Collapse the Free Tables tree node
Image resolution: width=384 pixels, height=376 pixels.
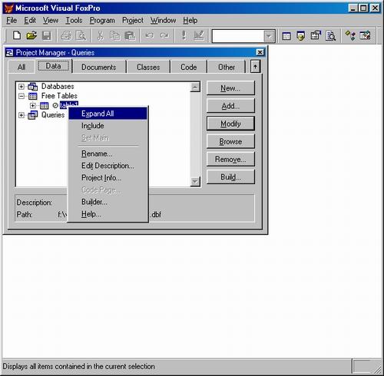[22, 96]
